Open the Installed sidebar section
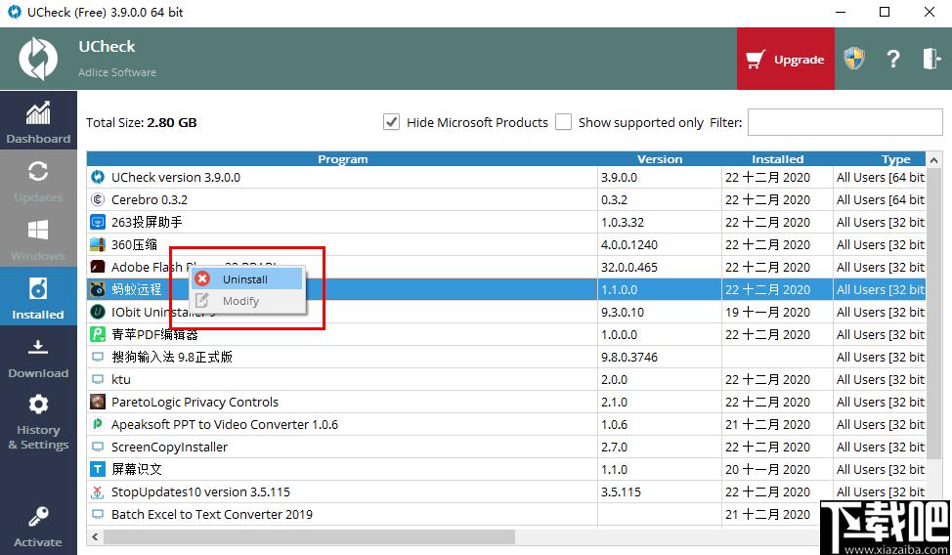The width and height of the screenshot is (952, 555). point(38,296)
